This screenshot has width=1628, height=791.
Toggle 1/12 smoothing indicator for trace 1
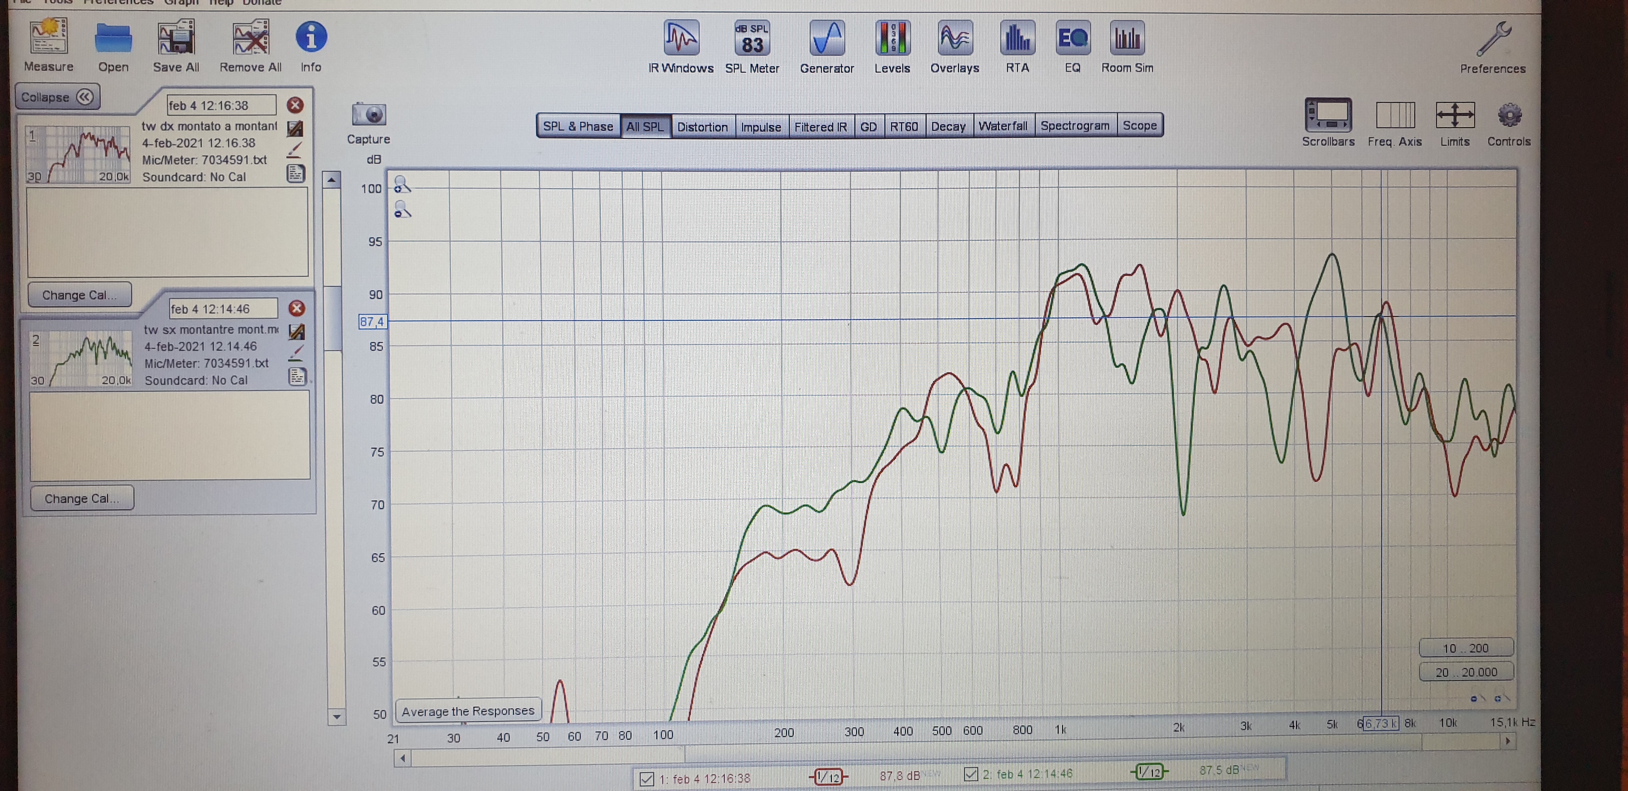828,777
